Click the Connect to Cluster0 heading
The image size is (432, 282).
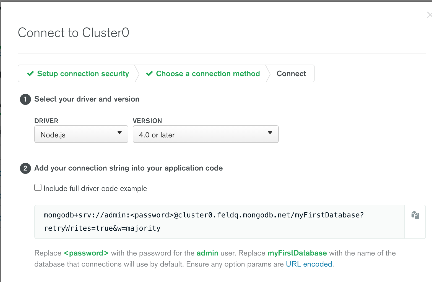[74, 33]
